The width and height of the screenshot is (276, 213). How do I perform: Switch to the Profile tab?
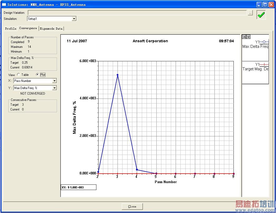[x=11, y=29]
